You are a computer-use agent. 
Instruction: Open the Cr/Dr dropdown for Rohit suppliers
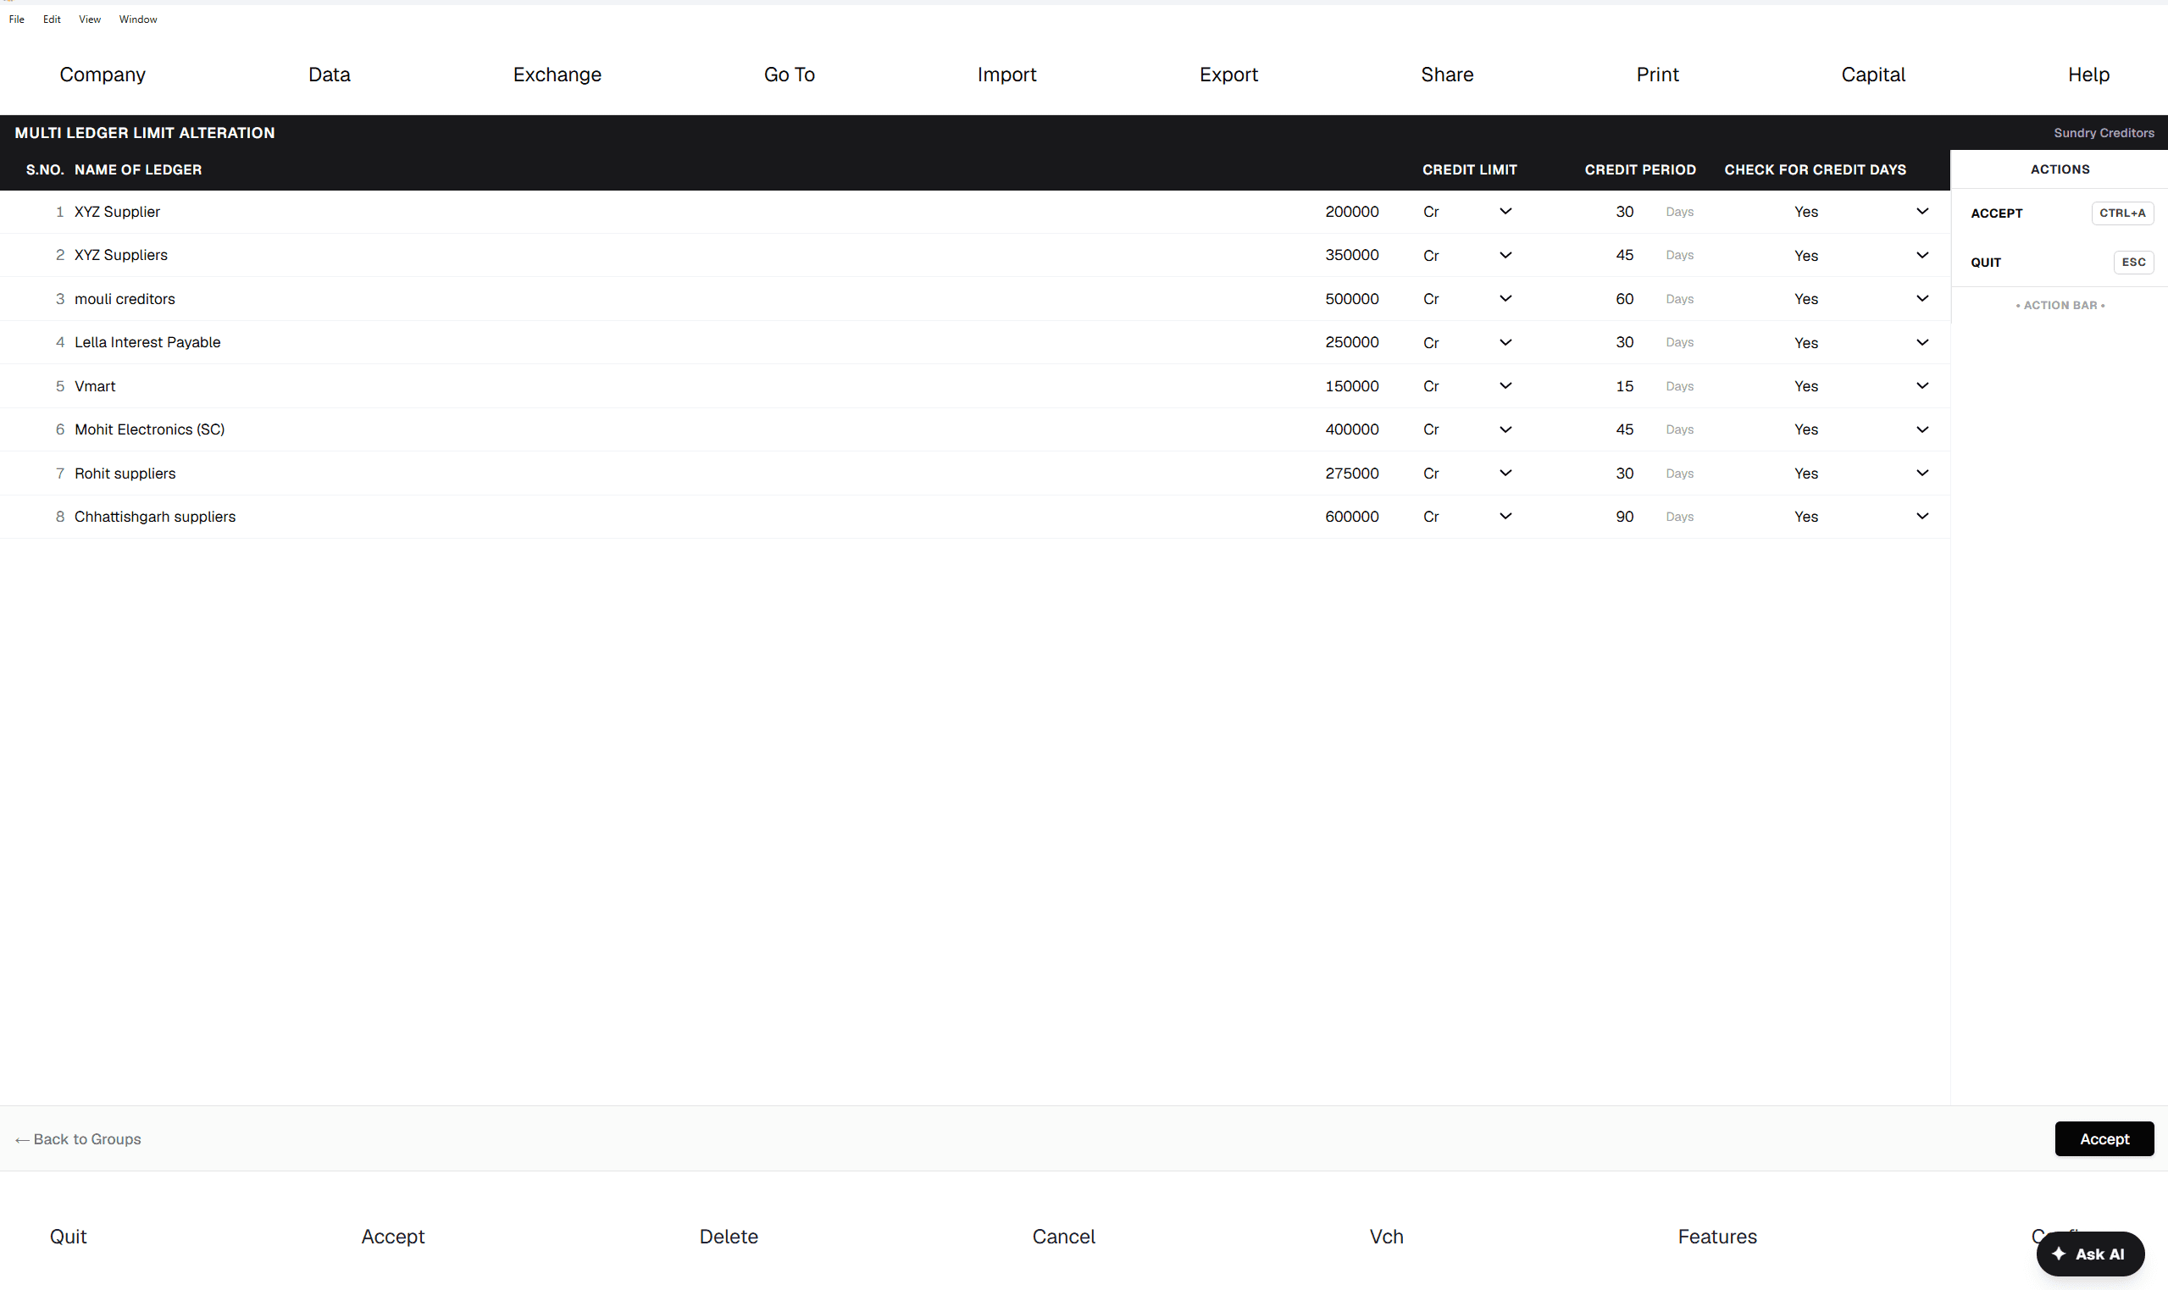click(1467, 473)
